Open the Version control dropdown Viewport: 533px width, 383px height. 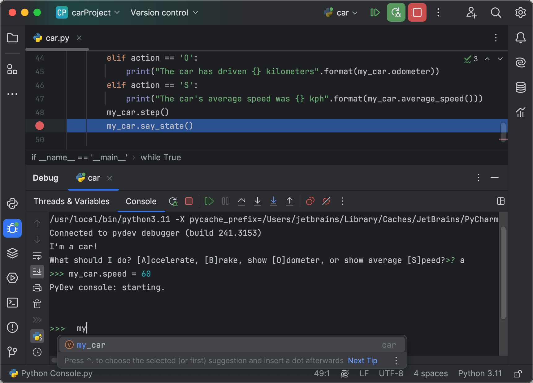163,13
